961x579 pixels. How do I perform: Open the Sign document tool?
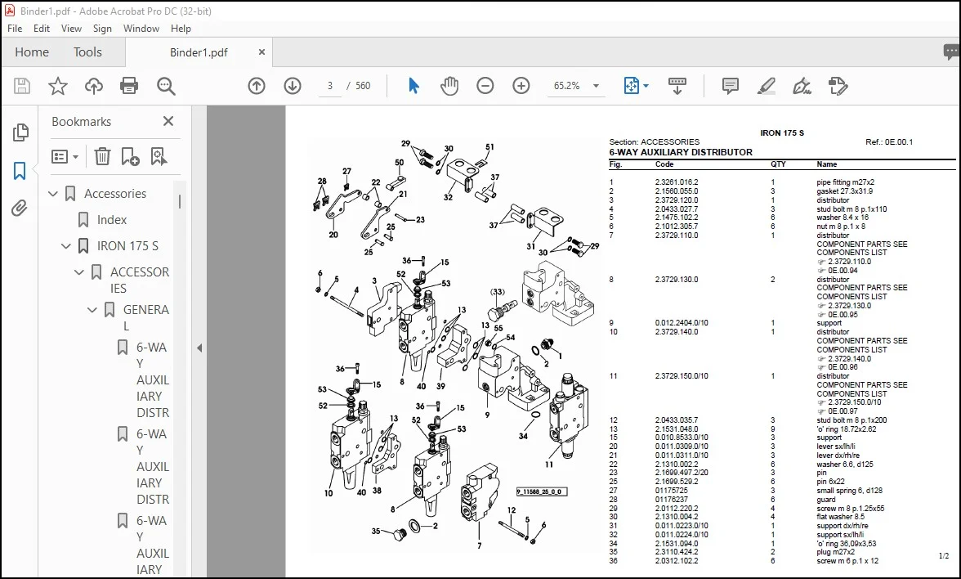pyautogui.click(x=802, y=86)
